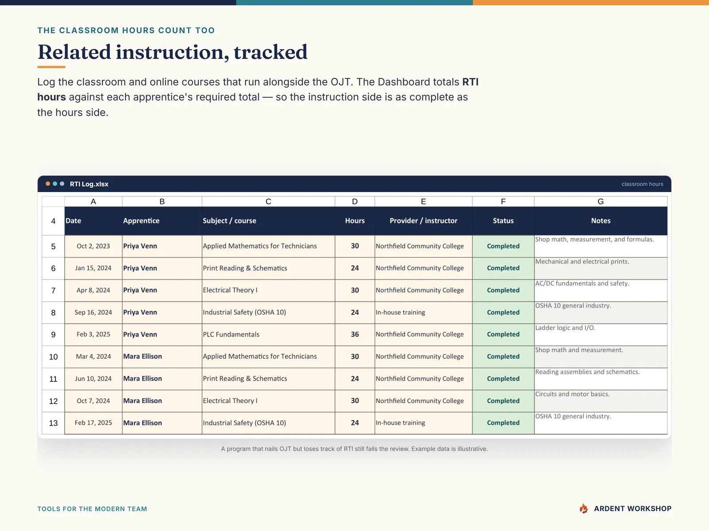Click Electrical Theory I in row 7

[269, 290]
